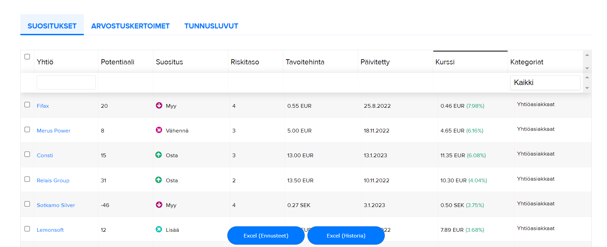Click scroll-up arrow beside the Kategoriat header
The width and height of the screenshot is (607, 247).
coord(587,55)
